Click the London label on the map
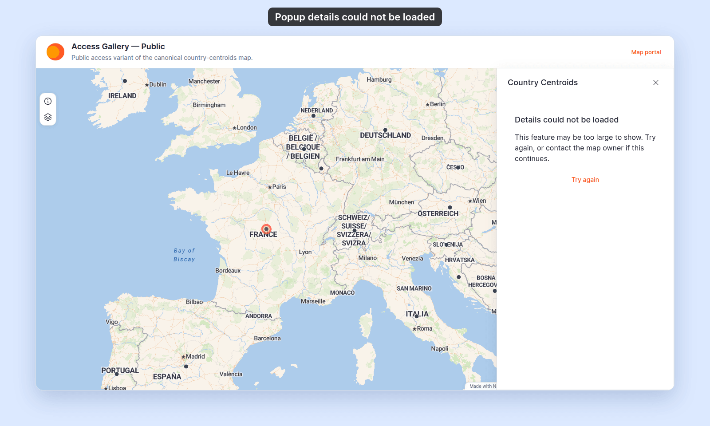Image resolution: width=710 pixels, height=426 pixels. point(247,128)
